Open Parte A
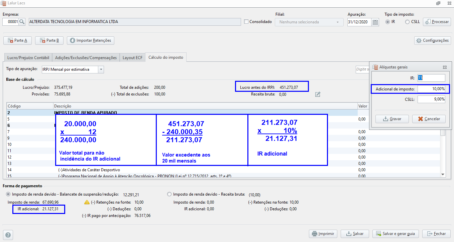454x242 pixels. 17,40
